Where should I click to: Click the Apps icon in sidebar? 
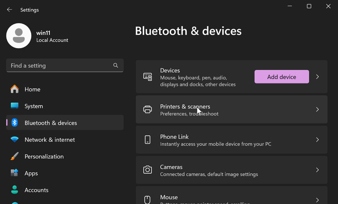(15, 173)
